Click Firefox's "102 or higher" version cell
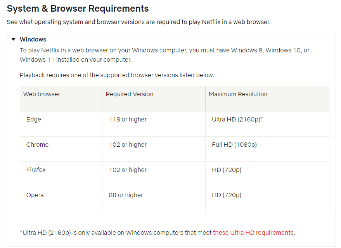The height and width of the screenshot is (248, 341). pos(128,170)
